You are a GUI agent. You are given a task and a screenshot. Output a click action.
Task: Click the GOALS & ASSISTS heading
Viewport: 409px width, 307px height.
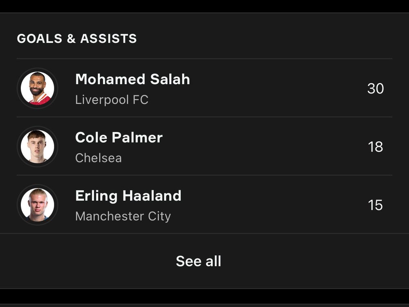tap(77, 39)
